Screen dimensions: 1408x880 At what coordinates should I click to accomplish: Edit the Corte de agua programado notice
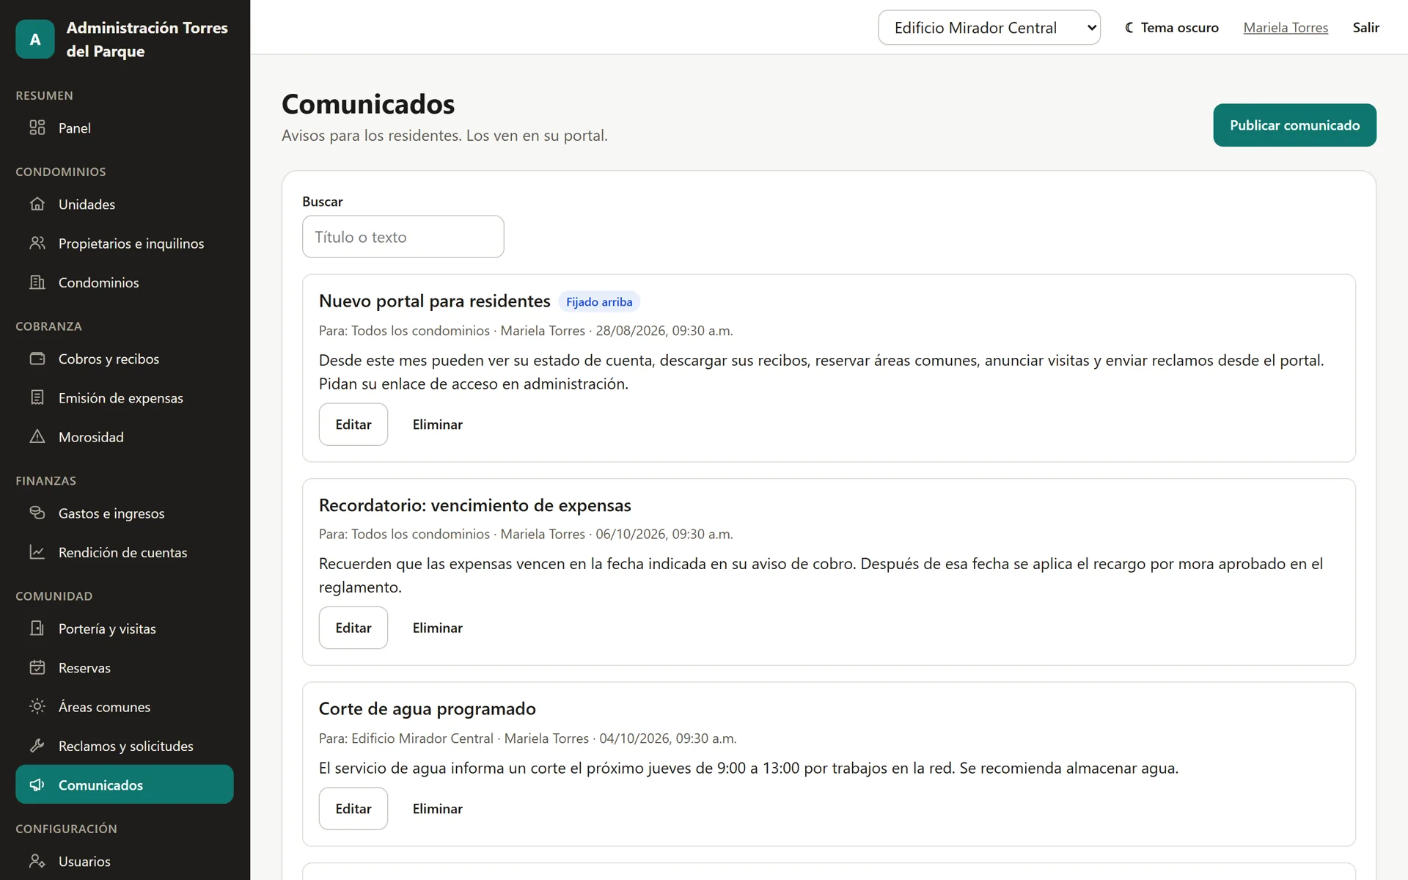click(x=353, y=808)
